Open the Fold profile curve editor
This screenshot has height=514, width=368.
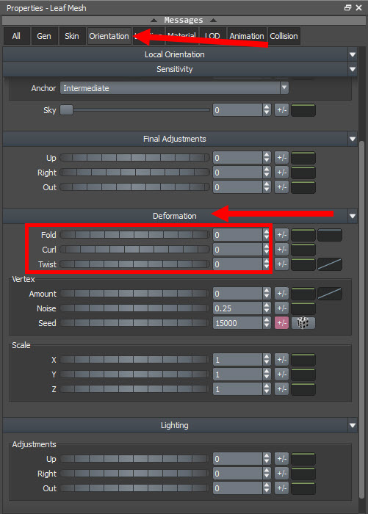pyautogui.click(x=330, y=235)
